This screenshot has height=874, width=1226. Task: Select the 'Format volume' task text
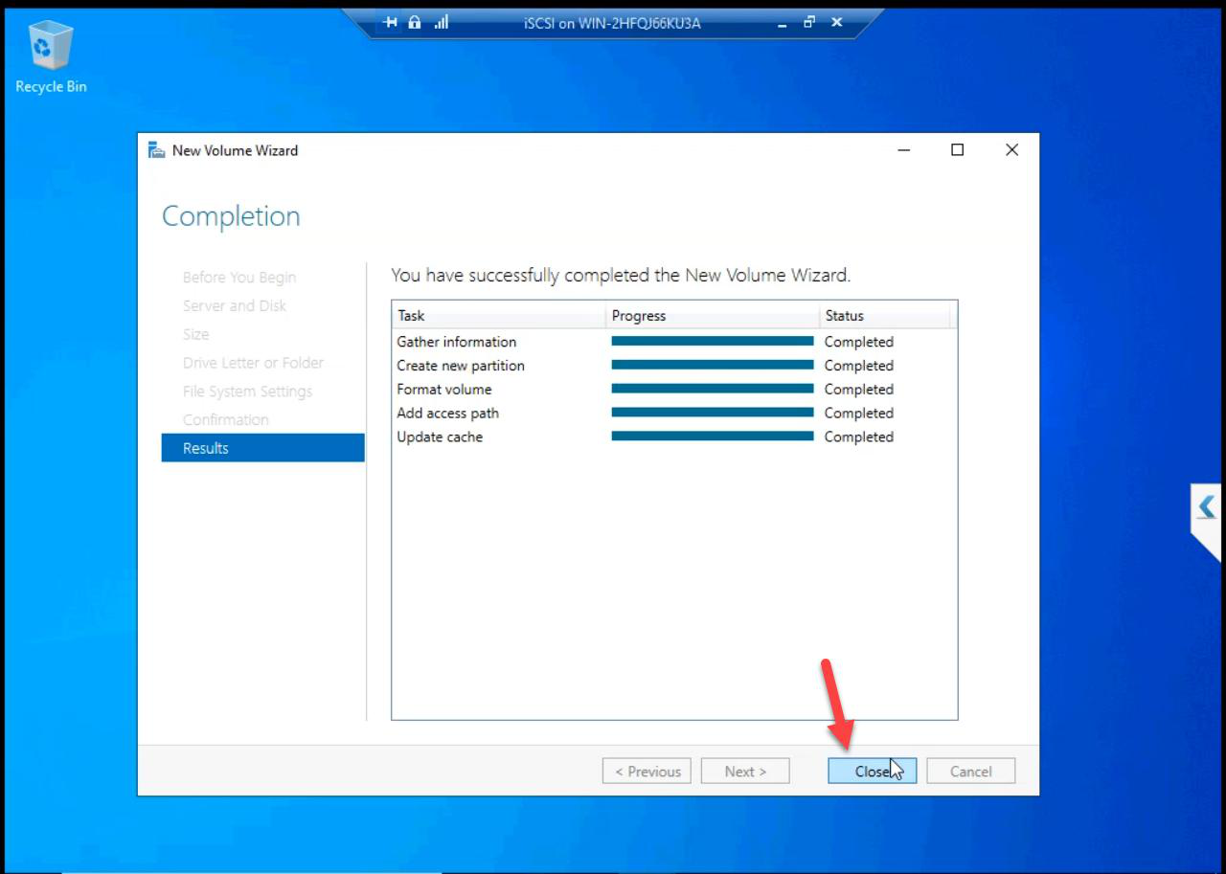click(x=444, y=390)
